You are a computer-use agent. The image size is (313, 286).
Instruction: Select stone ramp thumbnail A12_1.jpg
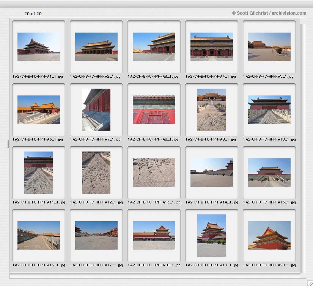click(96, 173)
